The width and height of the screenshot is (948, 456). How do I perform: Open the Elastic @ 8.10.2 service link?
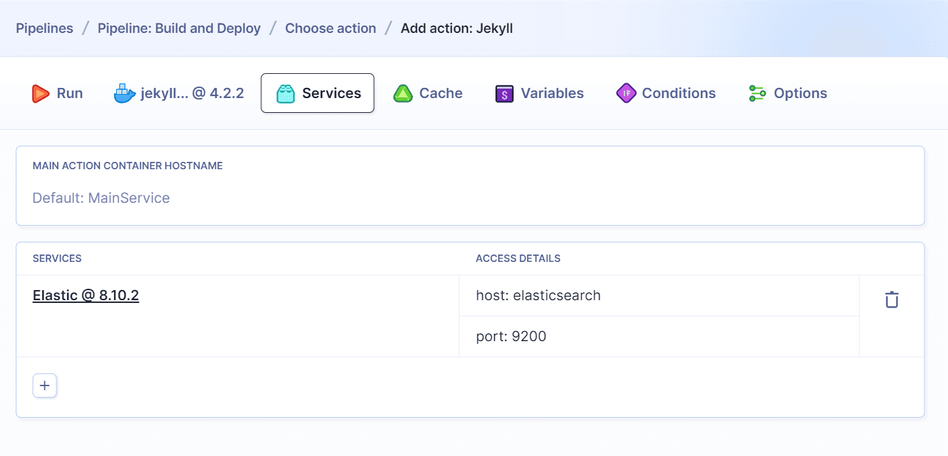pos(86,295)
